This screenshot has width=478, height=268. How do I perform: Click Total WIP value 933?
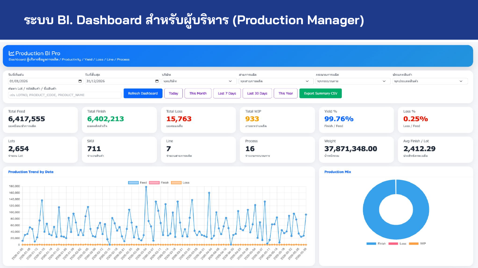pos(252,119)
